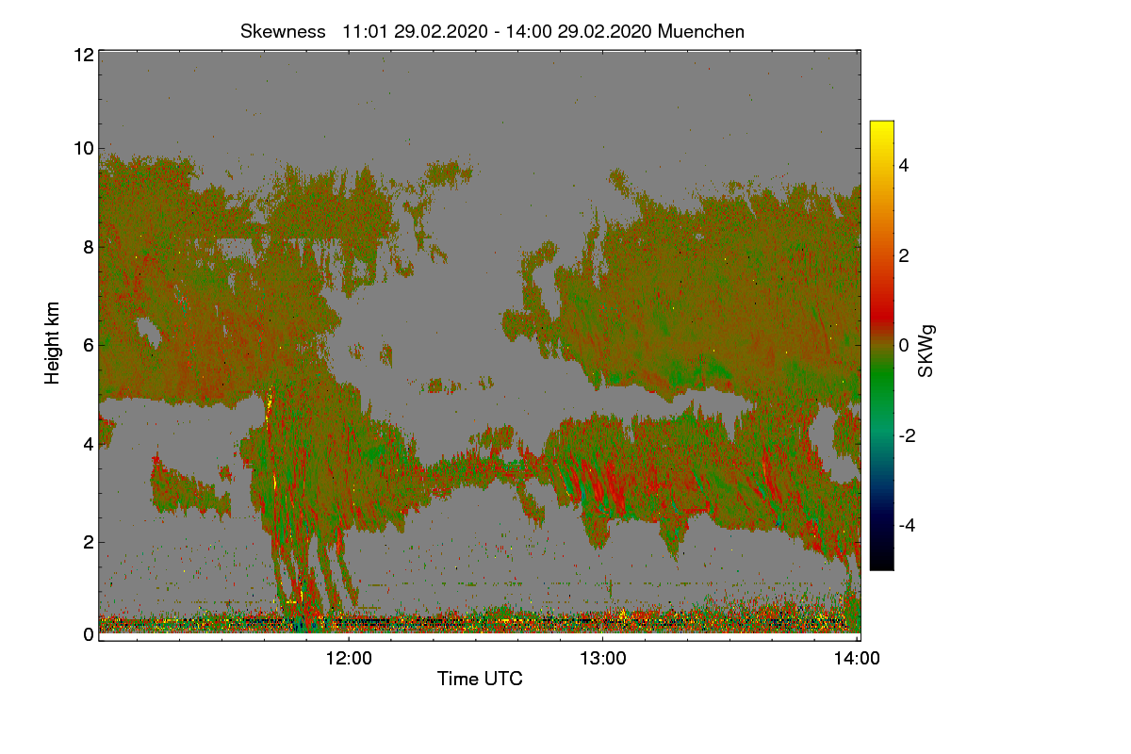Click the height axis label '4'
Image resolution: width=1131 pixels, height=754 pixels.
[89, 443]
